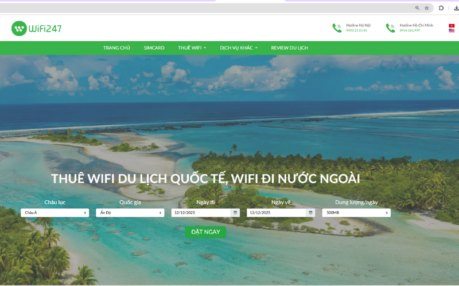Switch language with the Vietnam flag
Viewport: 459px width, 286px height.
[452, 26]
